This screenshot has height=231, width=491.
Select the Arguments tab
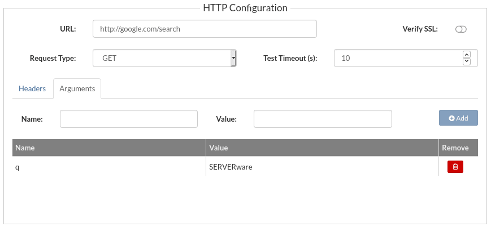tap(77, 88)
